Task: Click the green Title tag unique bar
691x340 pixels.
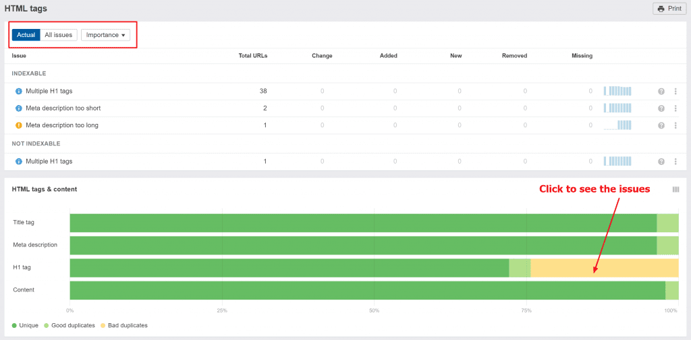Action: click(x=363, y=224)
